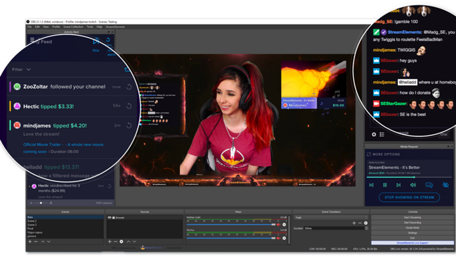Skip to previous media request
Image resolution: width=456 pixels, height=256 pixels.
tap(371, 185)
